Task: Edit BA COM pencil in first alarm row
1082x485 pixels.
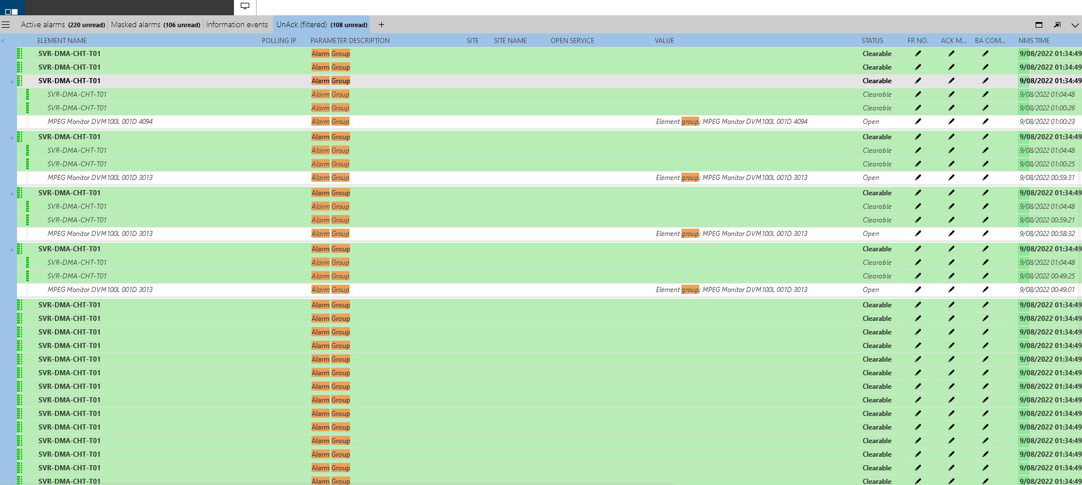Action: (x=985, y=53)
